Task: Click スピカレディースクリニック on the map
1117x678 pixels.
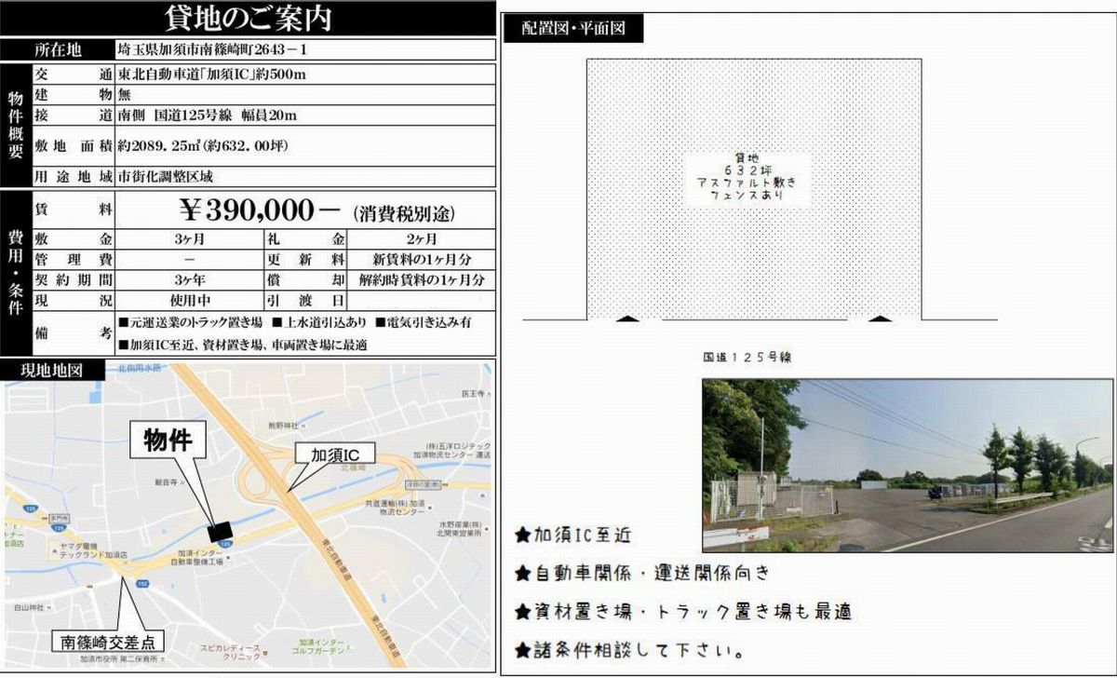Action: pyautogui.click(x=232, y=651)
